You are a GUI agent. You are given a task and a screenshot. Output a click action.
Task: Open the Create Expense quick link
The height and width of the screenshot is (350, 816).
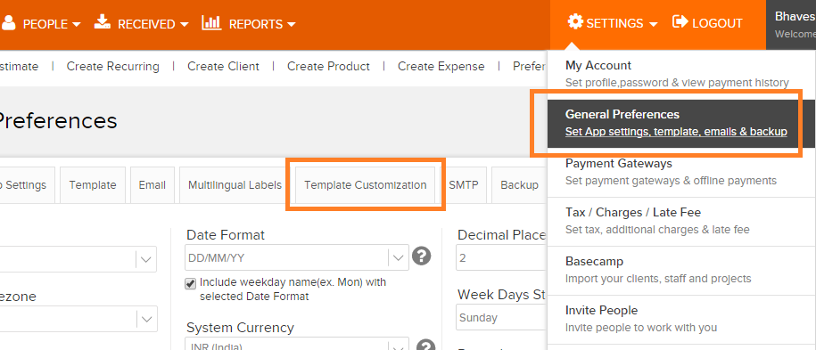tap(441, 67)
